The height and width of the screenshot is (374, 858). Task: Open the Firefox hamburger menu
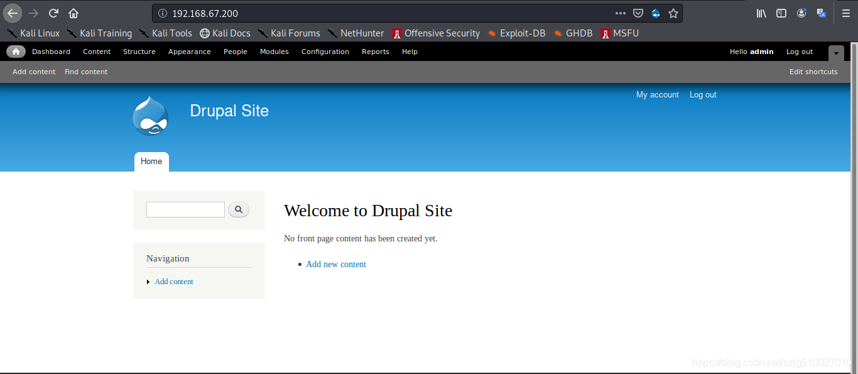point(845,13)
